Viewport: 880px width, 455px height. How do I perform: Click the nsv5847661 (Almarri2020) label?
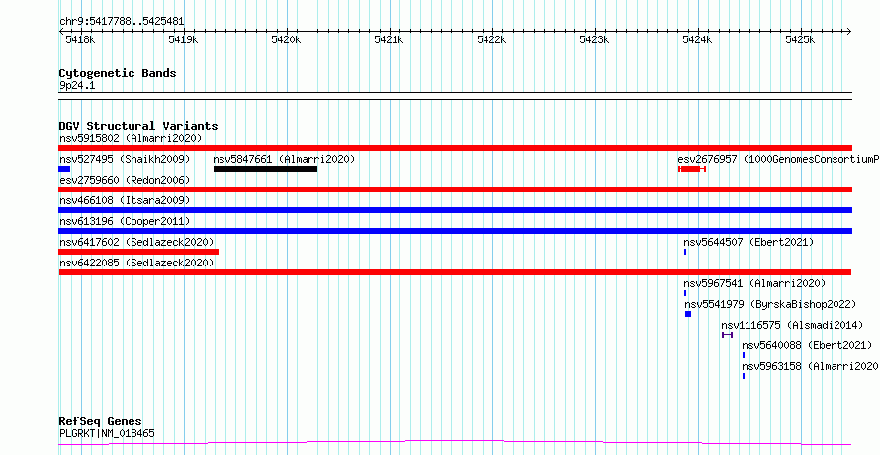[284, 159]
